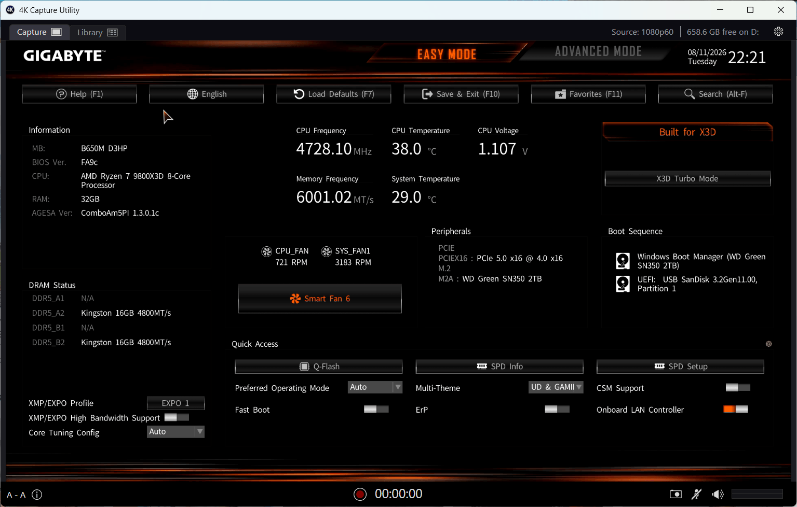Click the System Temperature value 29.0
Image resolution: width=797 pixels, height=507 pixels.
[x=407, y=197]
